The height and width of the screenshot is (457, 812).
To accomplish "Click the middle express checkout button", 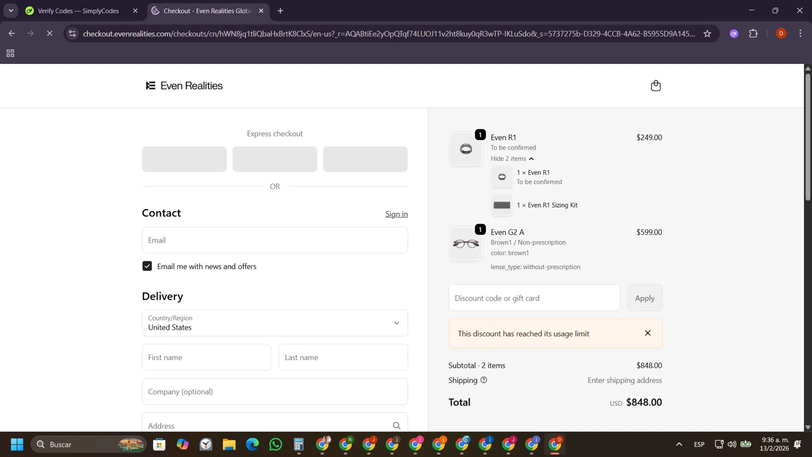I will [275, 159].
